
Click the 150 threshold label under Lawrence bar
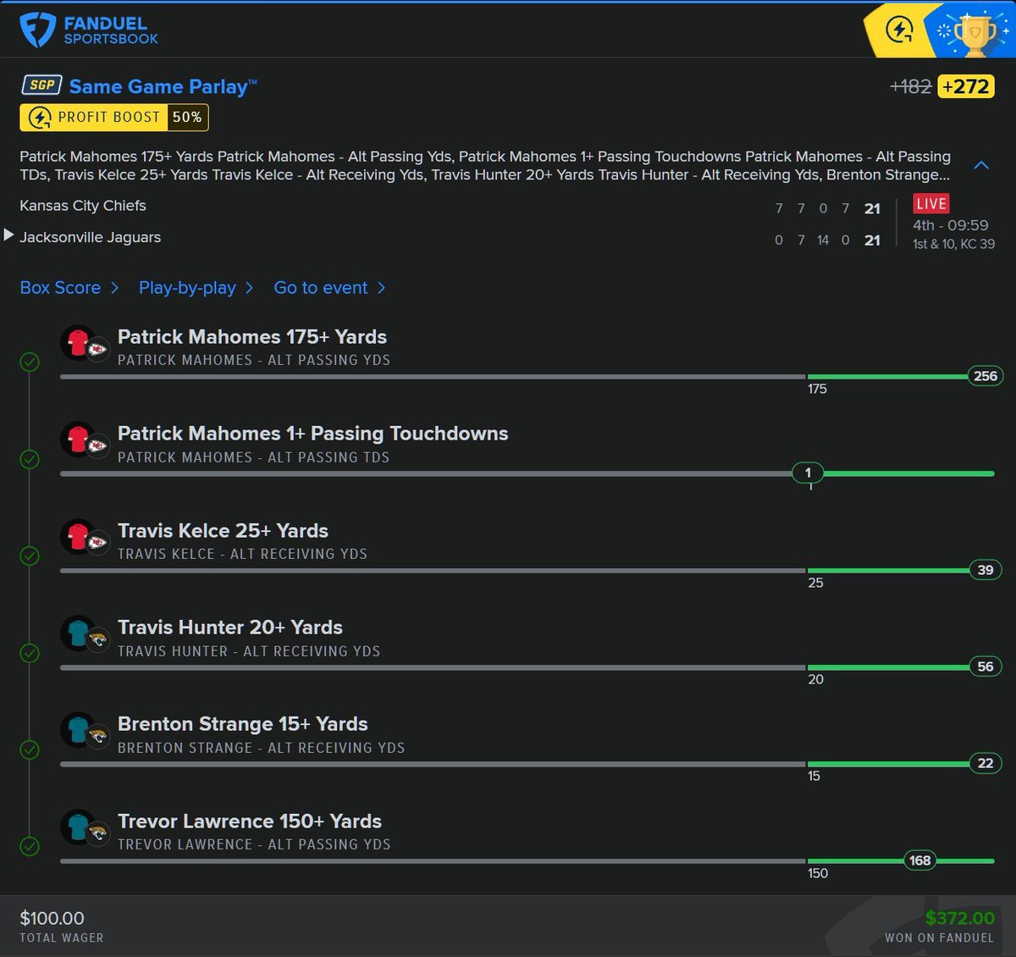[818, 873]
